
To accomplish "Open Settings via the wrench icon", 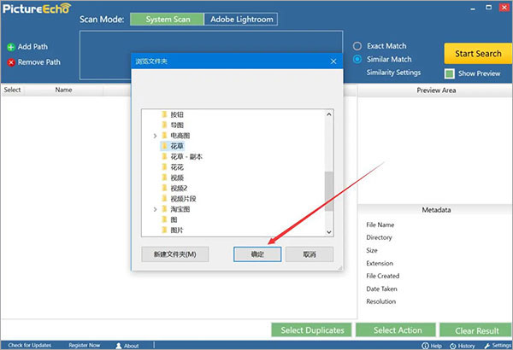I will click(x=486, y=346).
